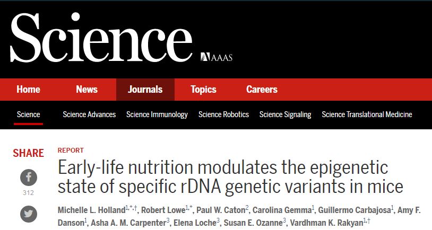Click author Vardhman K. Rakyan

click(x=326, y=223)
